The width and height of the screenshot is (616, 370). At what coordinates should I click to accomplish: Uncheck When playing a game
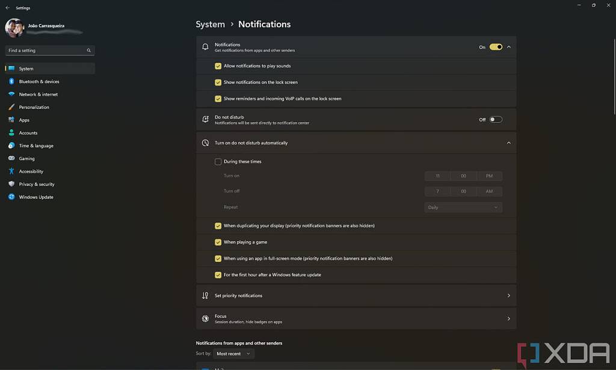point(218,242)
